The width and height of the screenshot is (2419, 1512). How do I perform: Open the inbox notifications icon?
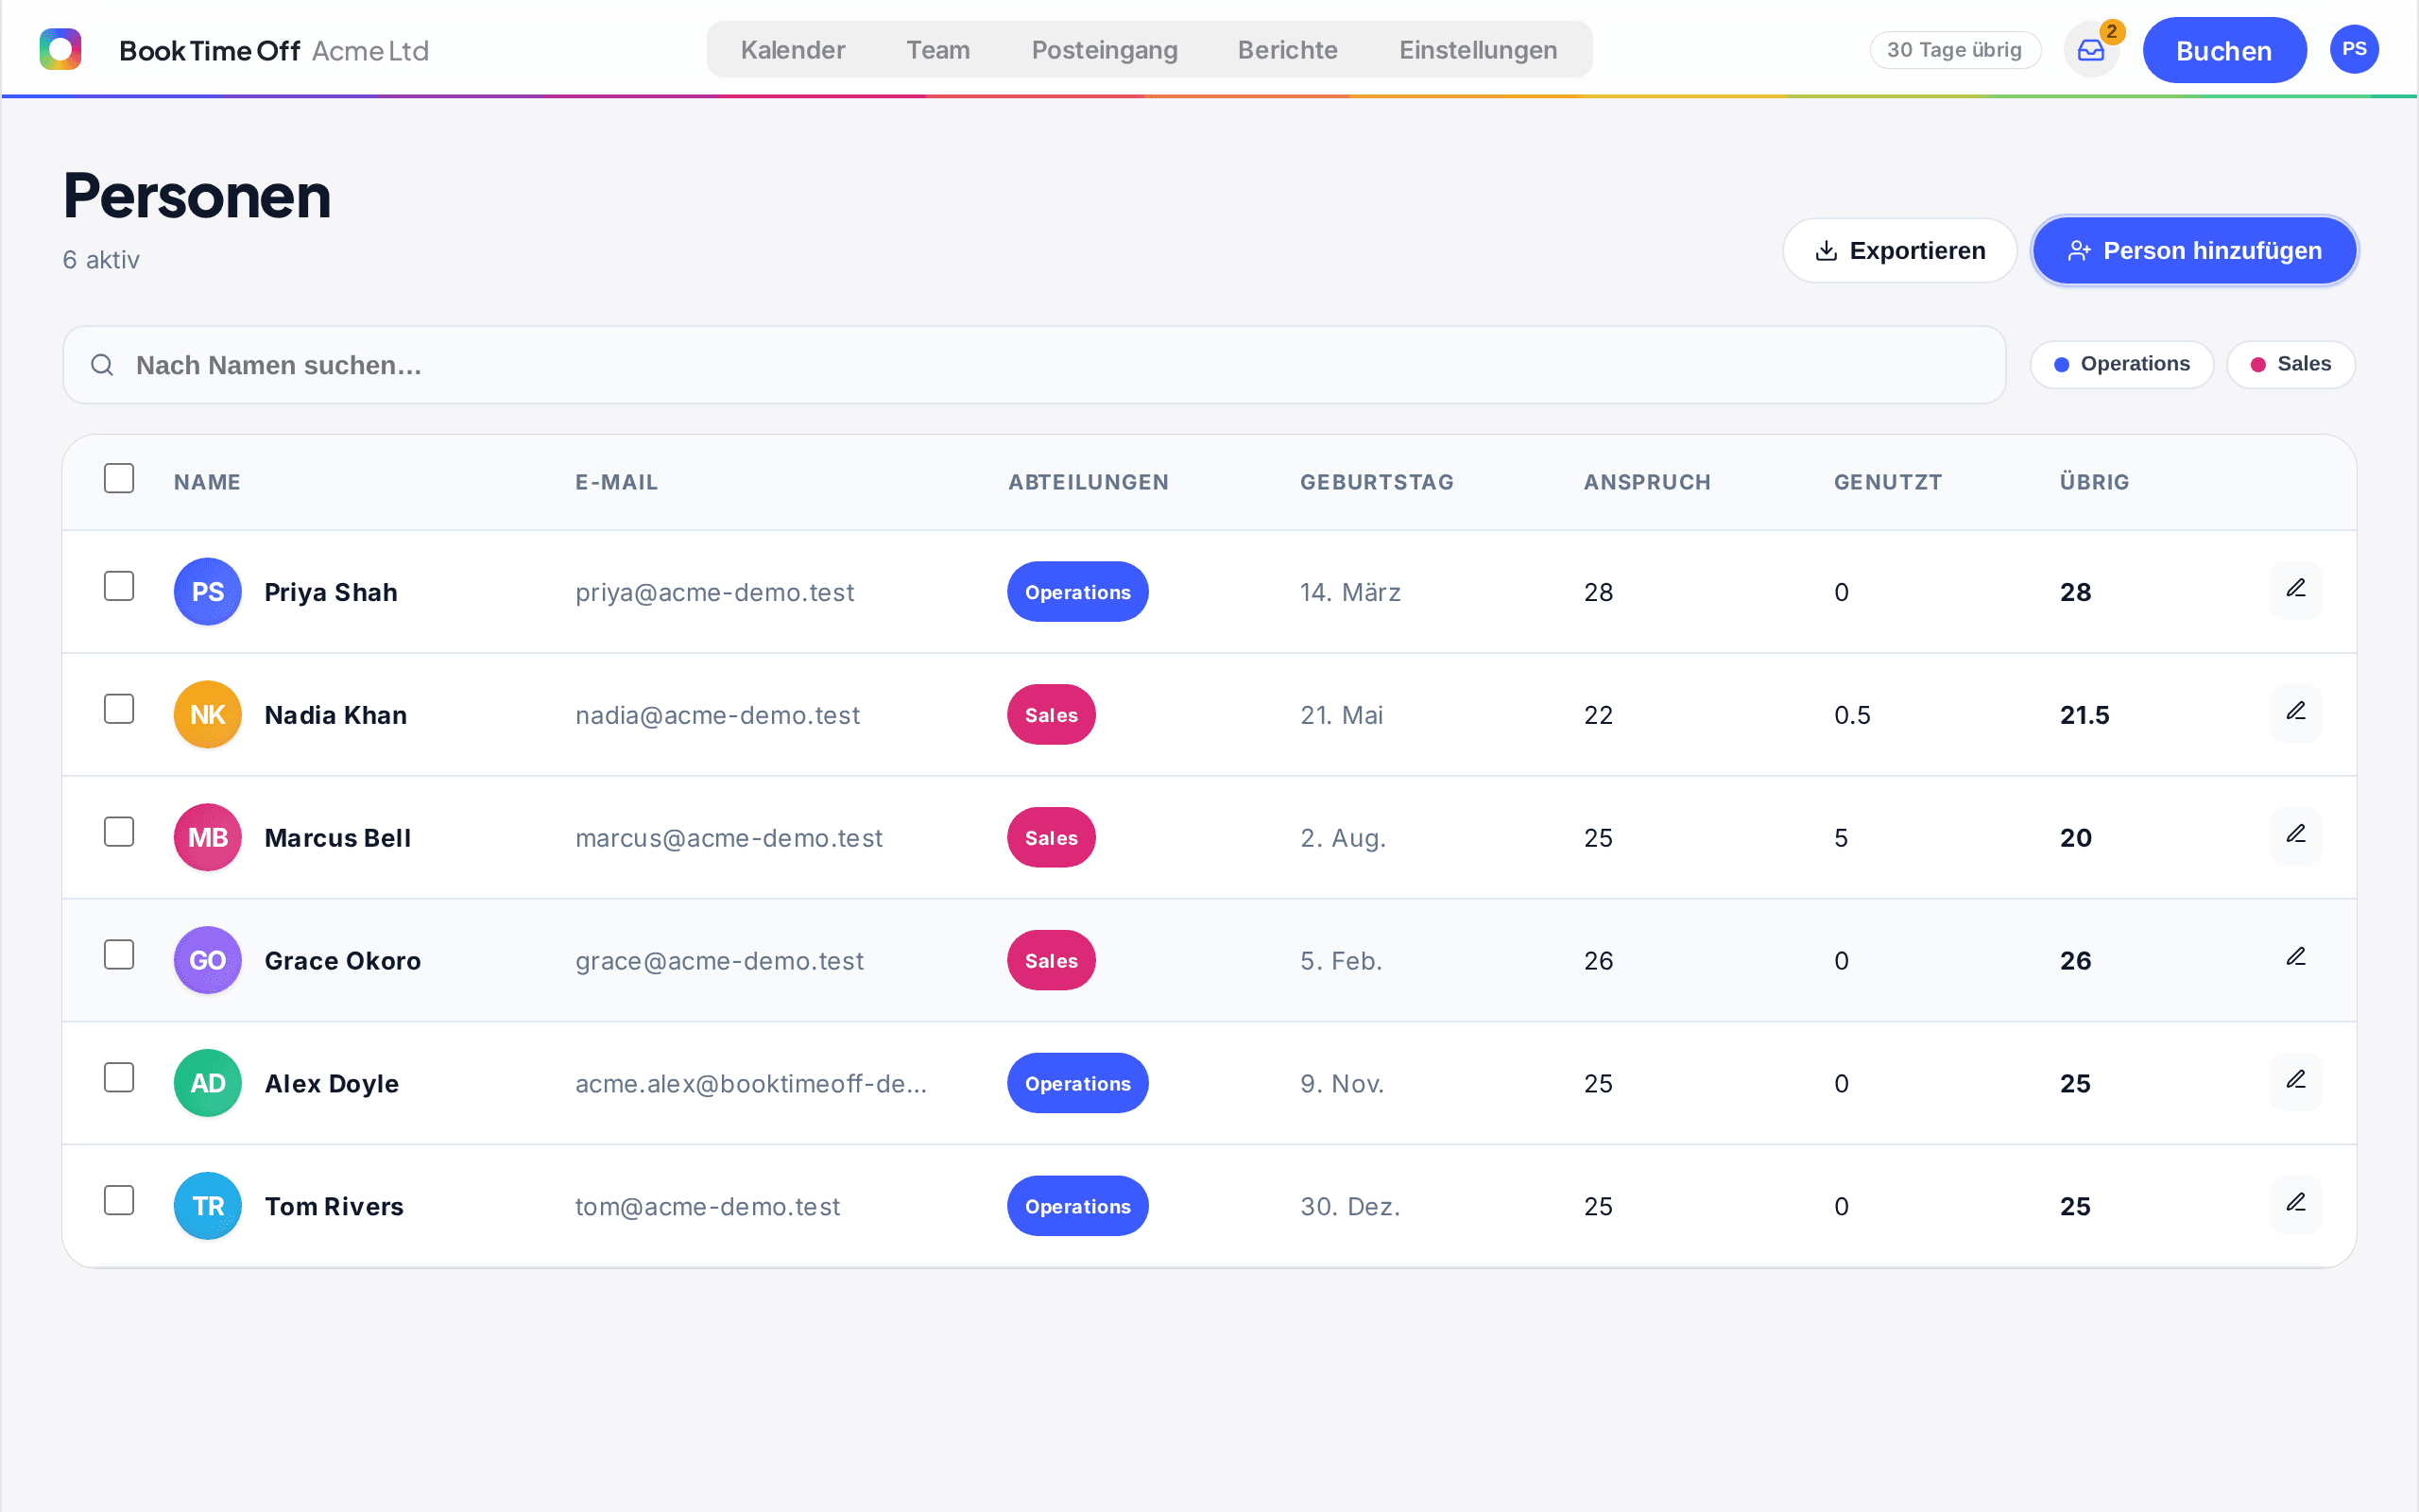tap(2090, 50)
